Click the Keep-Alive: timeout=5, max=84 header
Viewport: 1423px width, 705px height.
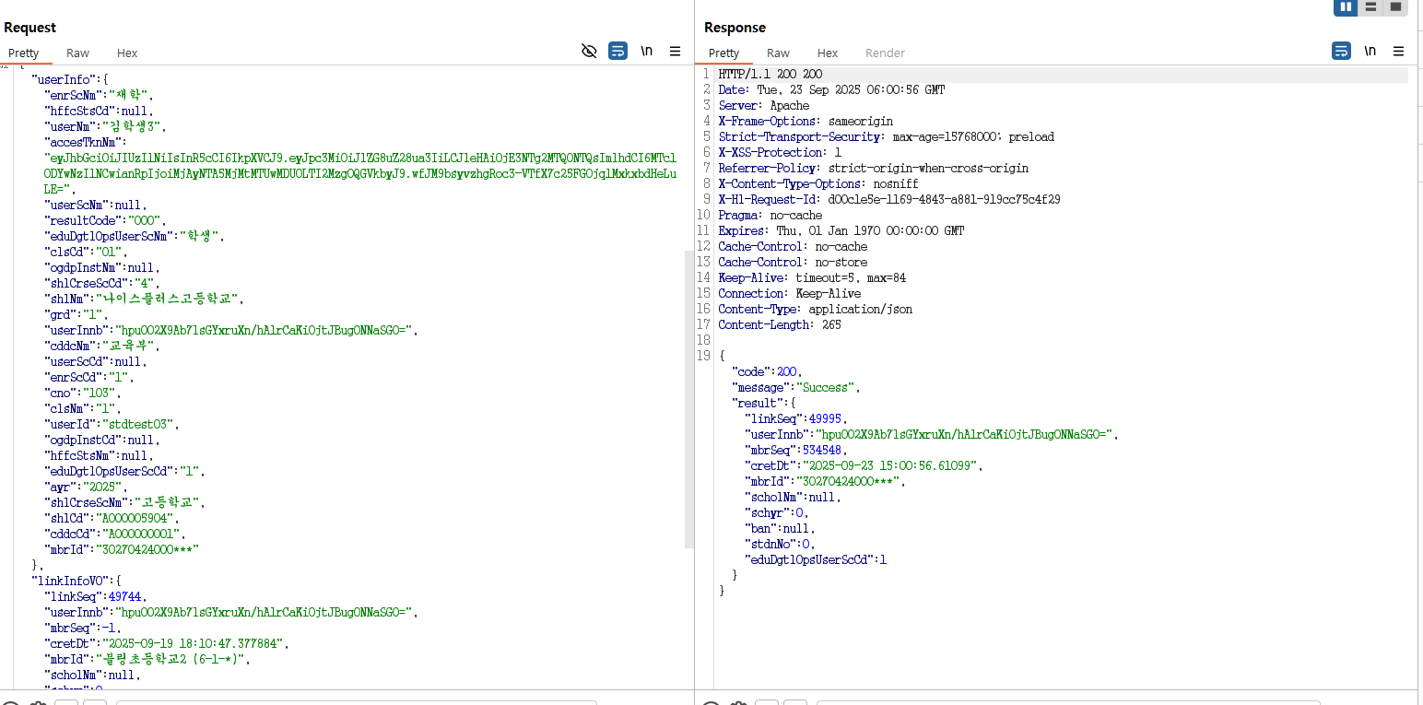pos(812,277)
